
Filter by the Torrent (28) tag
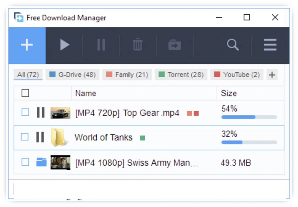click(x=181, y=75)
